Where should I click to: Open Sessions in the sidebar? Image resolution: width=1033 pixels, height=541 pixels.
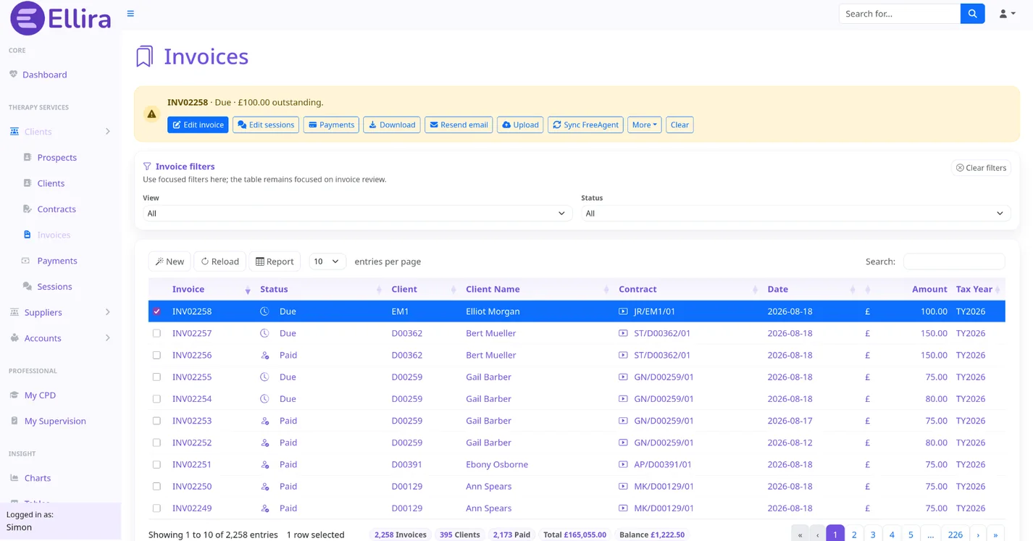[x=54, y=286]
